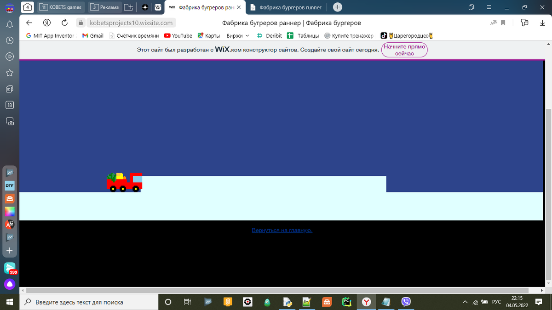Click Начните прямо сейчас Wix button

coord(405,50)
